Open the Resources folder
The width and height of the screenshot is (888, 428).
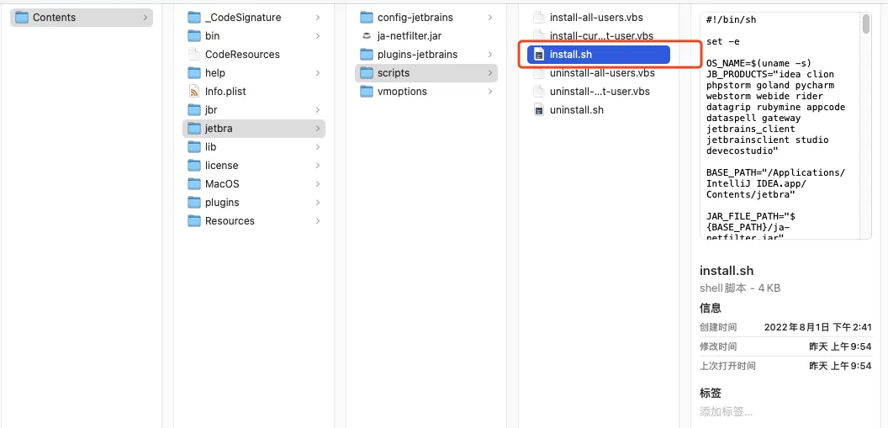tap(229, 221)
